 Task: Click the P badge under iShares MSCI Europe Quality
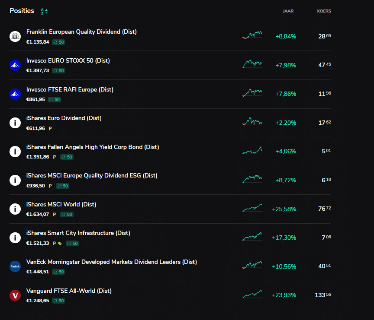pos(50,186)
